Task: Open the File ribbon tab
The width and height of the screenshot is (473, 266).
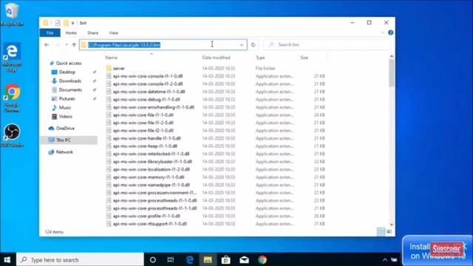Action: [50, 33]
